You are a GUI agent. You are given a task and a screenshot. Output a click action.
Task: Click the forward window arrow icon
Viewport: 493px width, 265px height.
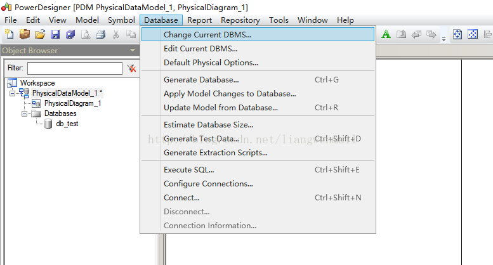[x=431, y=34]
